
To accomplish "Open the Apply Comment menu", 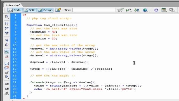I will point(7,63).
